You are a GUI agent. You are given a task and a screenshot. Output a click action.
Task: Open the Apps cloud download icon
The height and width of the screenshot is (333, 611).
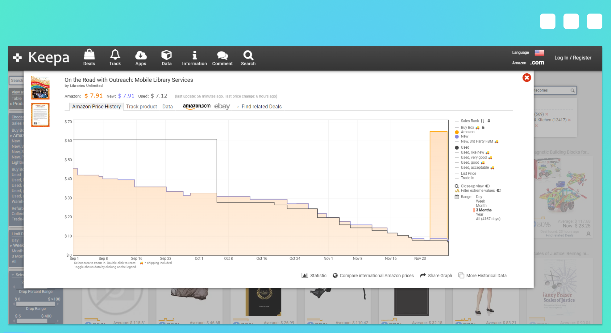click(x=140, y=55)
